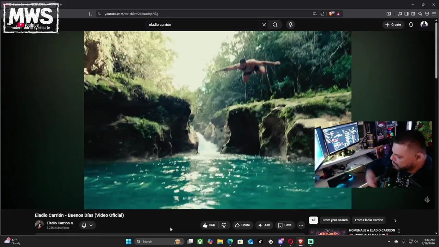Show hidden system tray icons chevron
This screenshot has height=247, width=439.
[x=389, y=242]
